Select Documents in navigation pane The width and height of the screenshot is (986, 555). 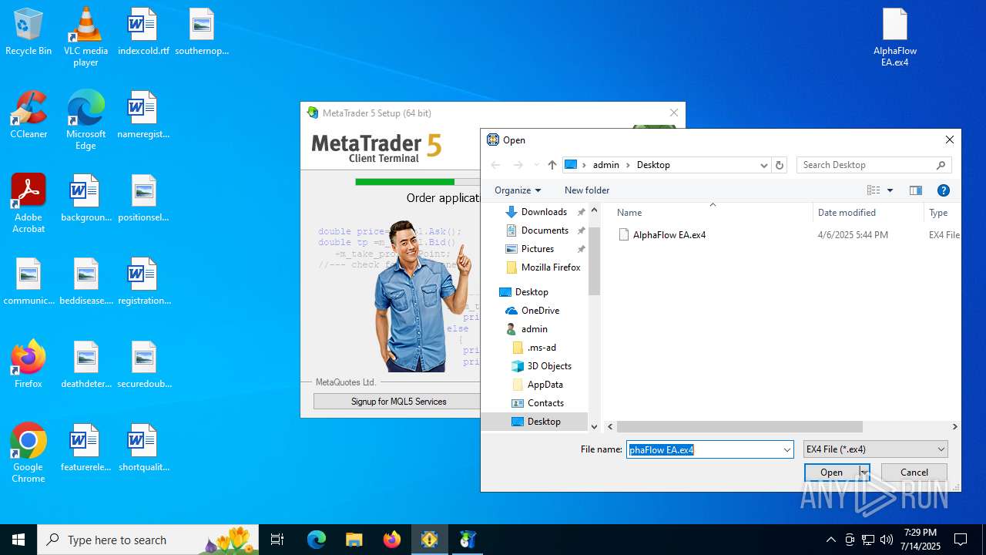545,230
